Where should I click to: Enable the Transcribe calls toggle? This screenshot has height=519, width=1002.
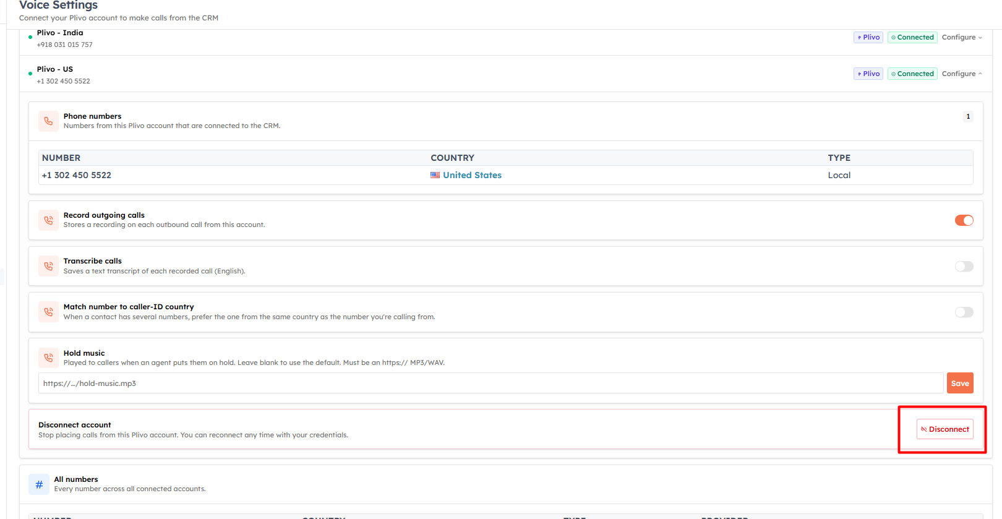964,266
